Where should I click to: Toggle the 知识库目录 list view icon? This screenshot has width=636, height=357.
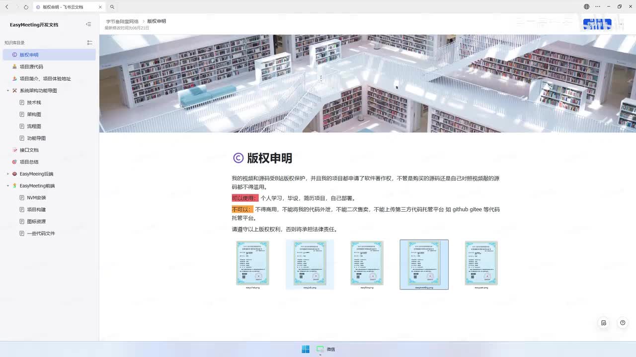pos(89,43)
